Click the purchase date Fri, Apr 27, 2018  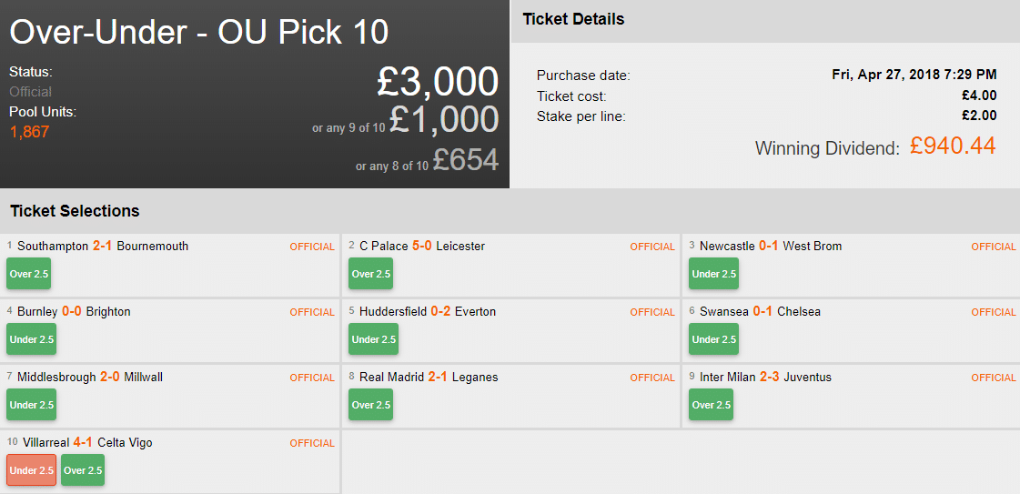click(x=914, y=75)
